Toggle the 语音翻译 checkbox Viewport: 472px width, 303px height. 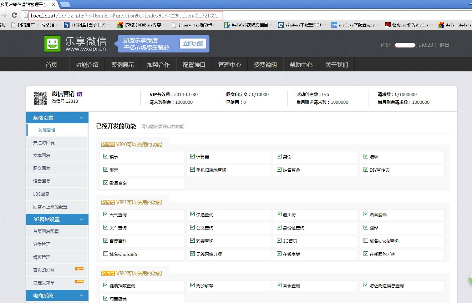click(x=366, y=214)
